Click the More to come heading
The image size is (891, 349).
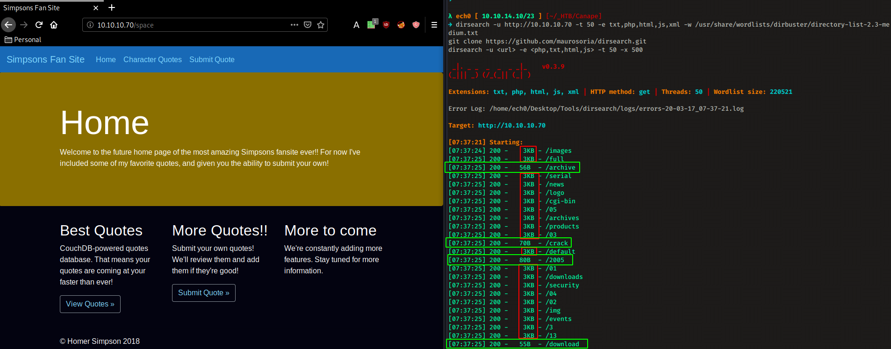coord(330,230)
